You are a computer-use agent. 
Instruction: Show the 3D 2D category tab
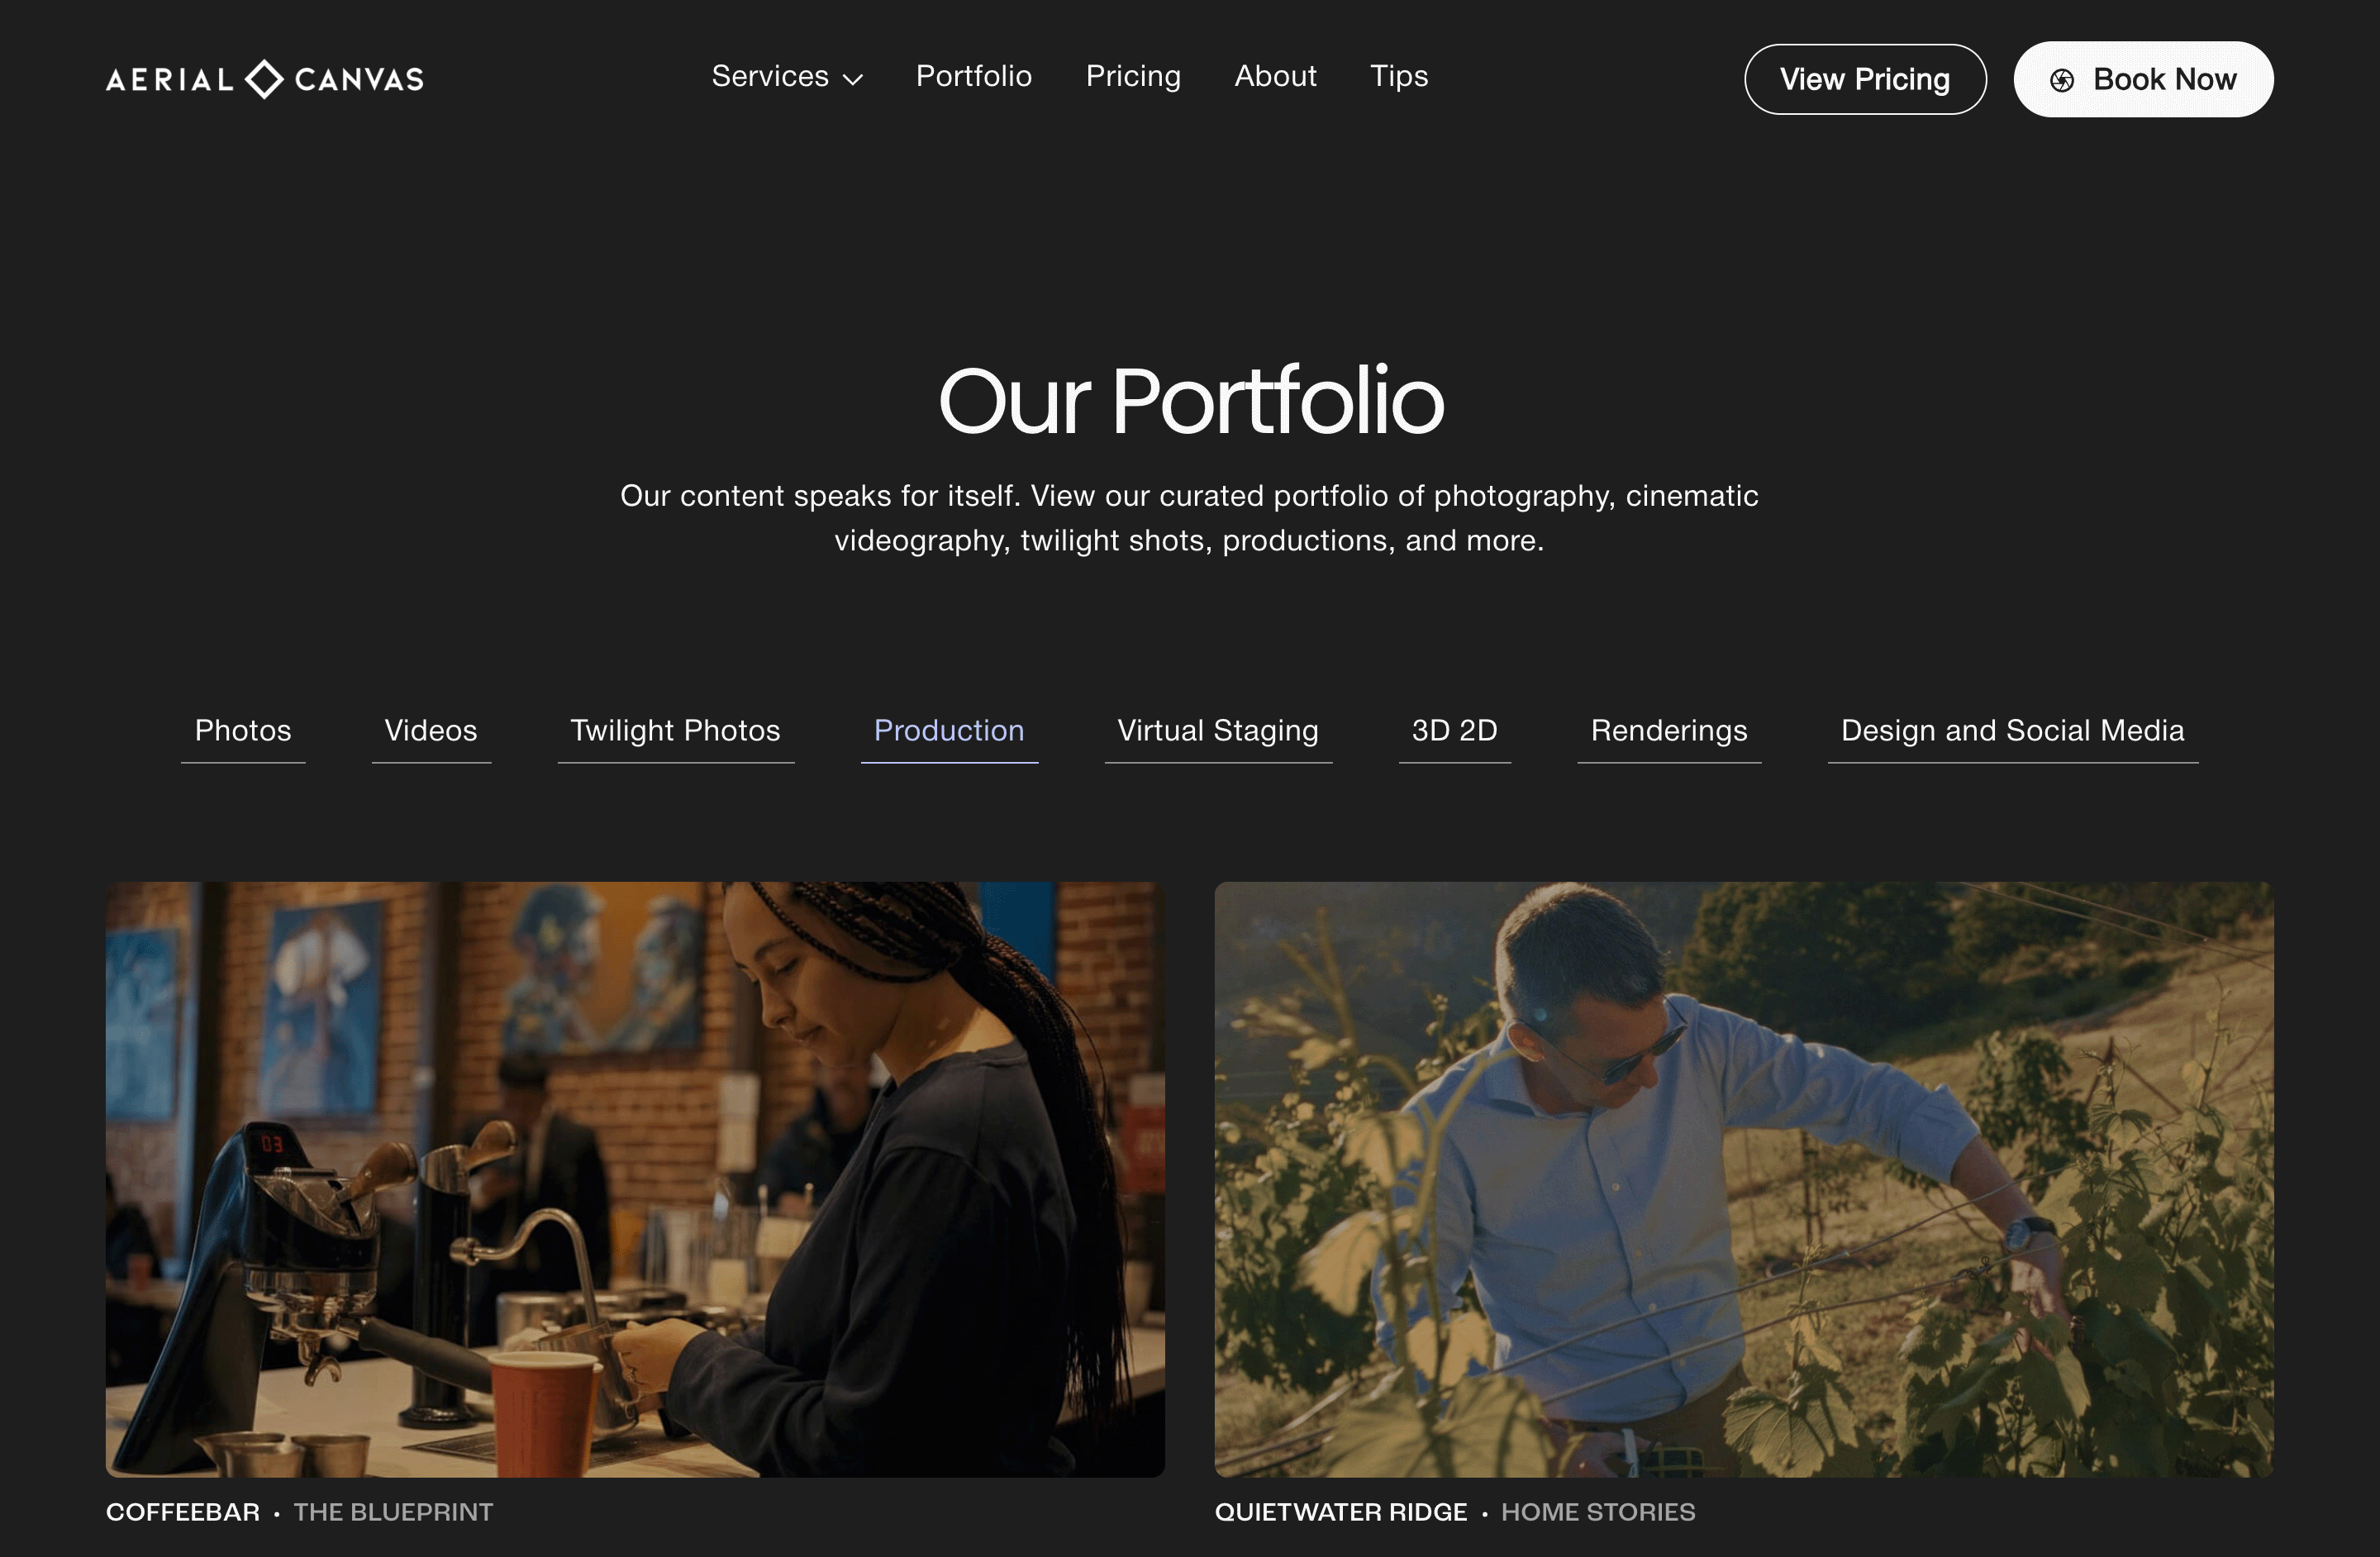[1454, 731]
